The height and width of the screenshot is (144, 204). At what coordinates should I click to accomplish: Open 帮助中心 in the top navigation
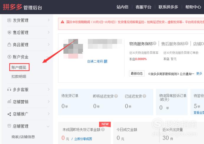193,7
